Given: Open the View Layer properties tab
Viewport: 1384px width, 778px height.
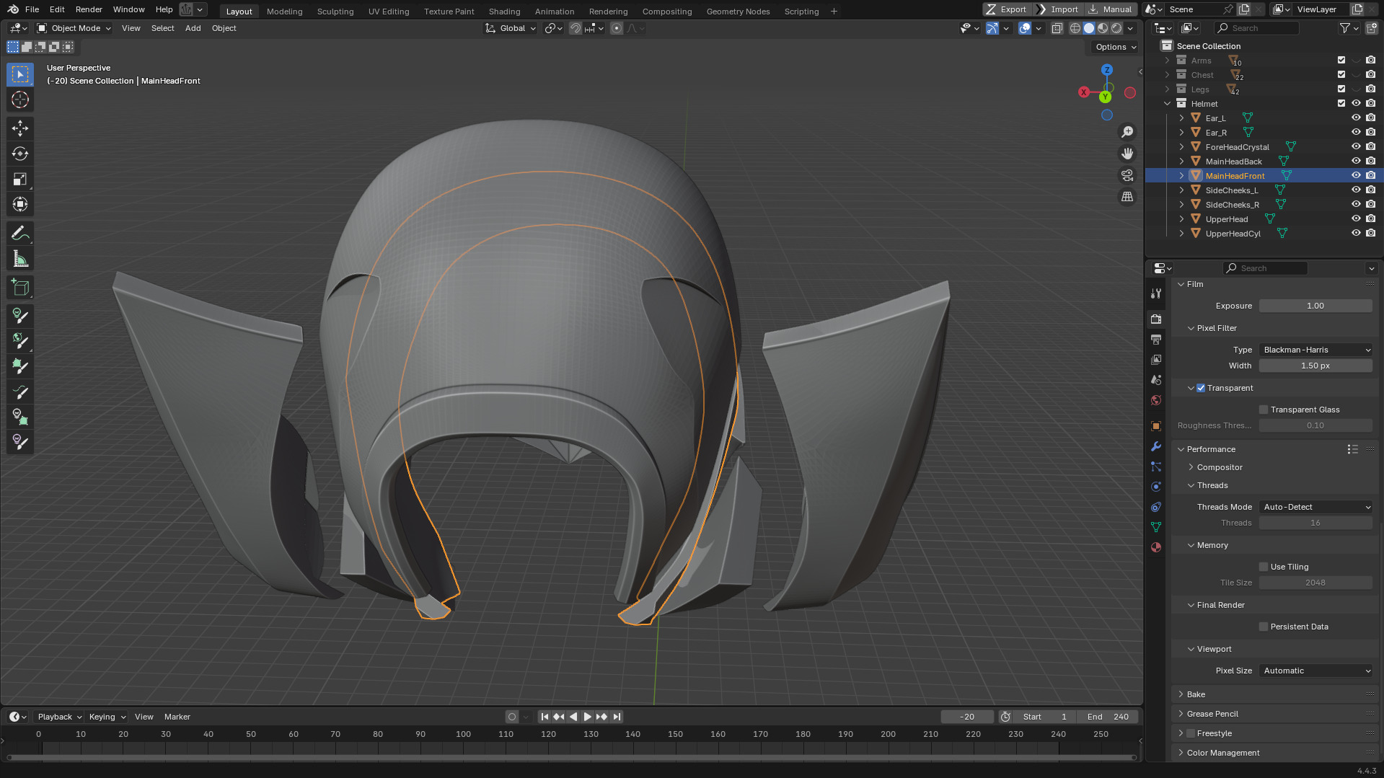Looking at the screenshot, I should pos(1156,359).
